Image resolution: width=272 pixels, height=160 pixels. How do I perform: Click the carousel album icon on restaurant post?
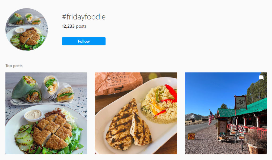tap(261, 77)
